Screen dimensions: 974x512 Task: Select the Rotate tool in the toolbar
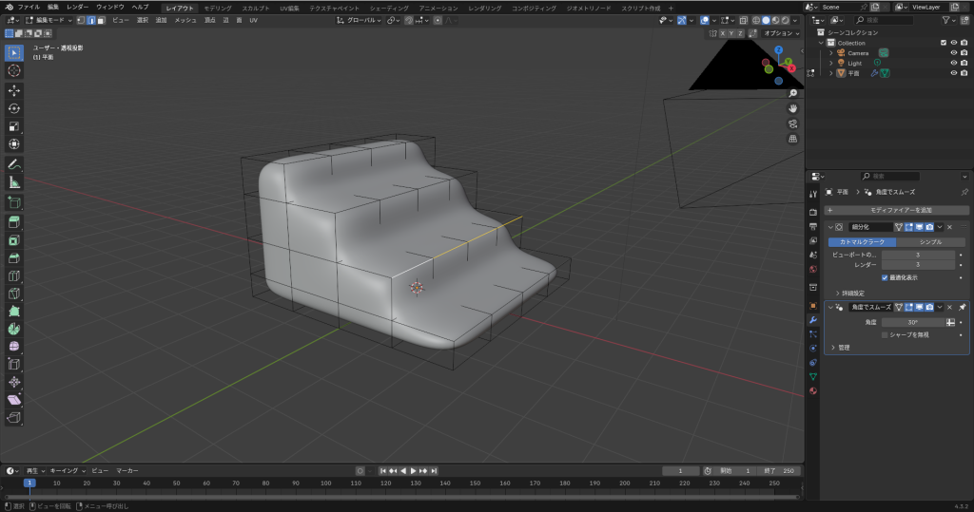pos(14,108)
